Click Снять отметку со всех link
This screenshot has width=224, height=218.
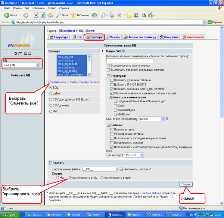pos(85,82)
